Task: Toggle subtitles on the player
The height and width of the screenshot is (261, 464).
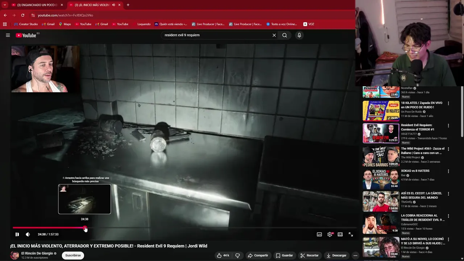Action: coord(319,235)
